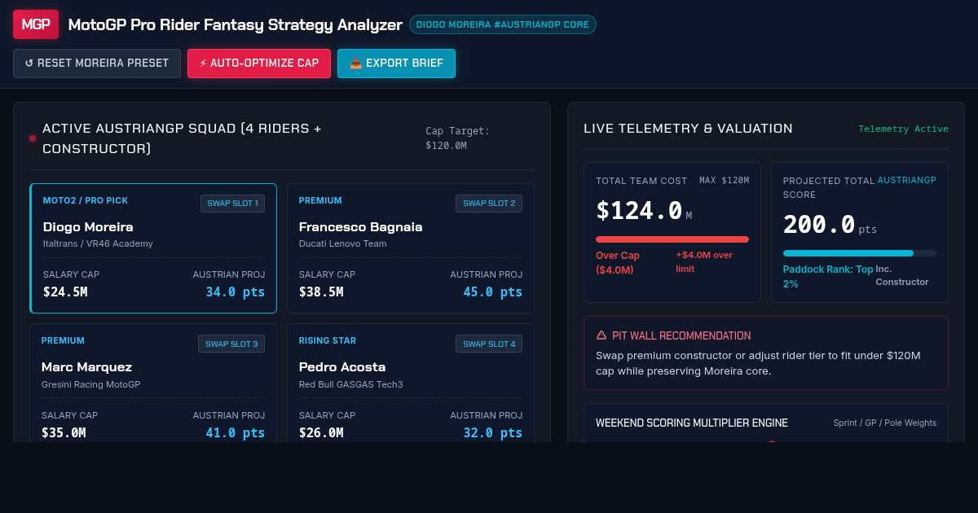Click the red over-cap cost bar
This screenshot has height=513, width=978.
(x=672, y=239)
